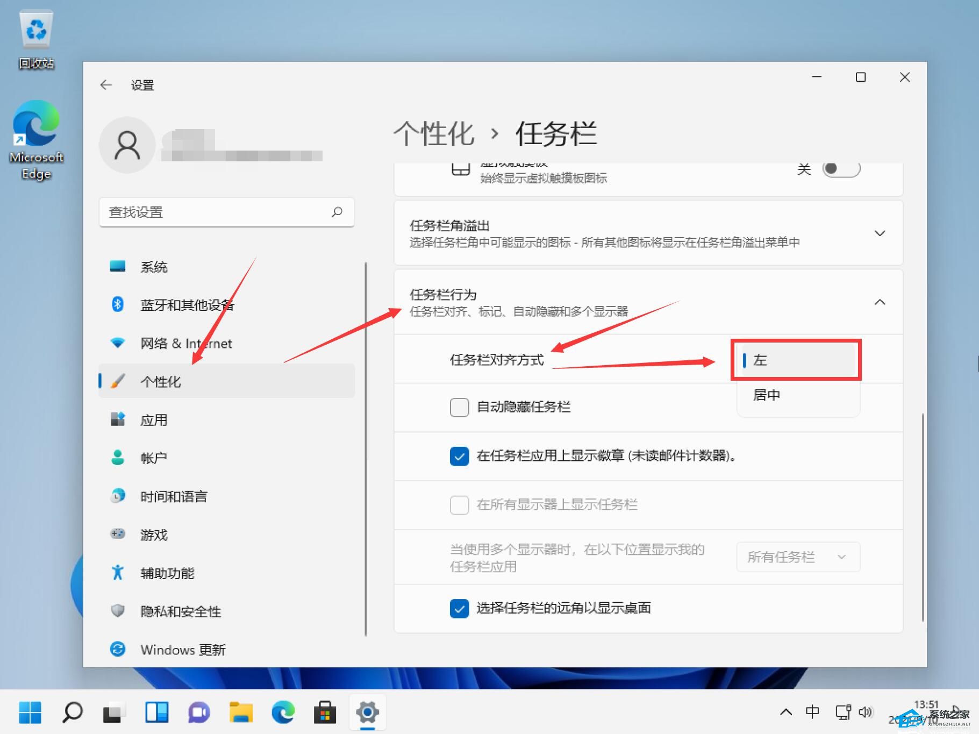Open the 所有任务栏 dropdown
979x734 pixels.
[797, 557]
